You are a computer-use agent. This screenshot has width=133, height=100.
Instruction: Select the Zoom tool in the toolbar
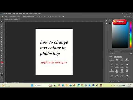coord(2,69)
